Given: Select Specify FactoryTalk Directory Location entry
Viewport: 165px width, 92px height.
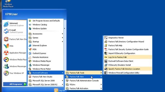Looking at the screenshot, I should 128,69.
